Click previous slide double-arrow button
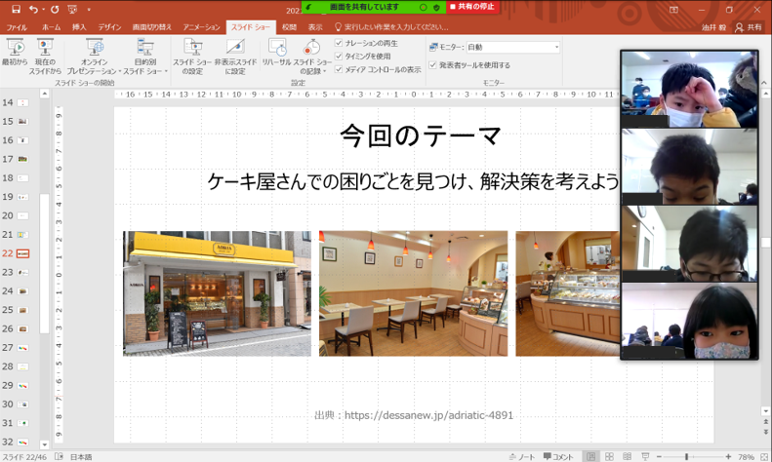 click(x=765, y=422)
